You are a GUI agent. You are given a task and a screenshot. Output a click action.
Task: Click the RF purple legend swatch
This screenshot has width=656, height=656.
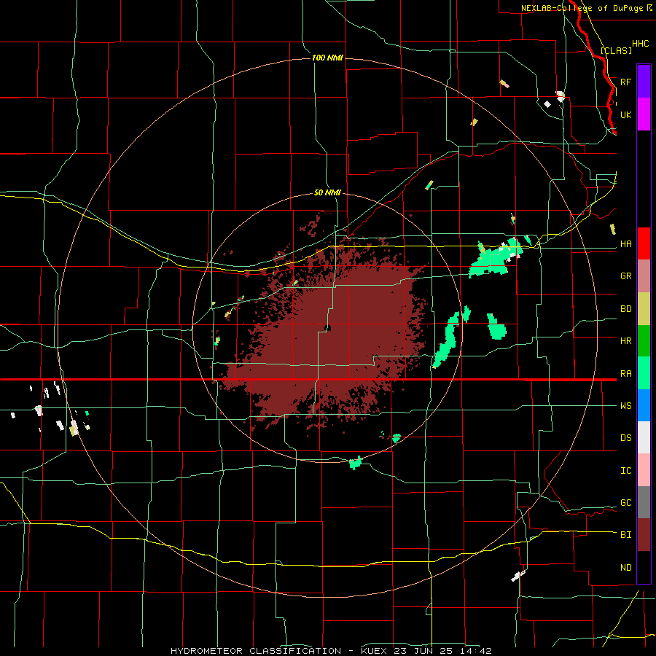point(644,82)
